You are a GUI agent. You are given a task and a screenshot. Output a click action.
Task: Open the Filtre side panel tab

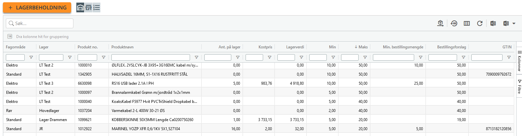[519, 87]
